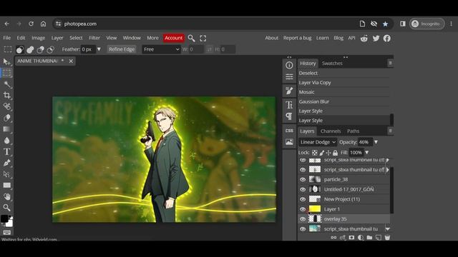Toggle lock all padlock icon
Image resolution: width=458 pixels, height=257 pixels.
pos(336,153)
